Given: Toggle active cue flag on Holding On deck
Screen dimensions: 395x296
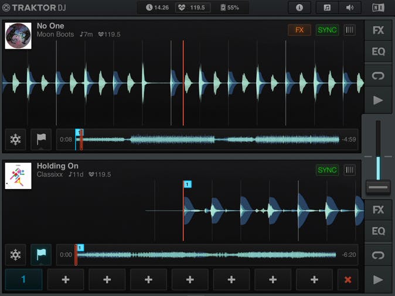Looking at the screenshot, I should pyautogui.click(x=41, y=254).
